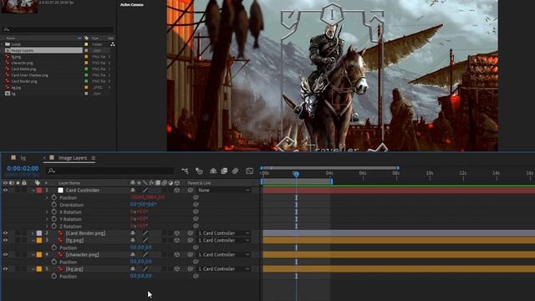This screenshot has width=535, height=301.
Task: Click the current time indicator playhead in timeline
Action: pyautogui.click(x=296, y=174)
